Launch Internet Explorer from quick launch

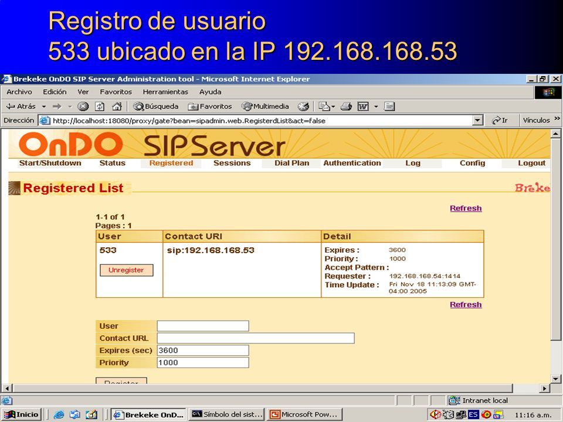tap(59, 415)
